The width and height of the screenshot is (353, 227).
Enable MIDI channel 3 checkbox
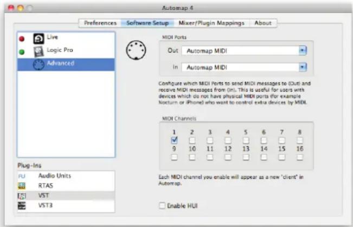point(210,141)
